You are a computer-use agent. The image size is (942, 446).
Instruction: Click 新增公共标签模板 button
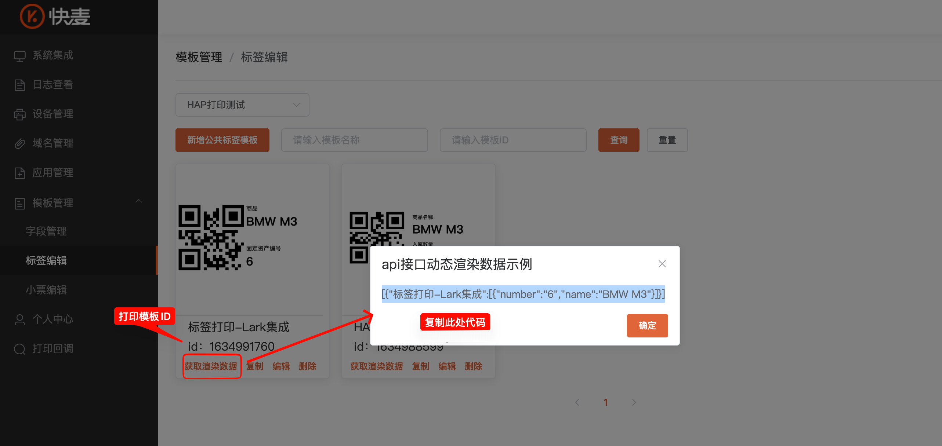pos(222,140)
